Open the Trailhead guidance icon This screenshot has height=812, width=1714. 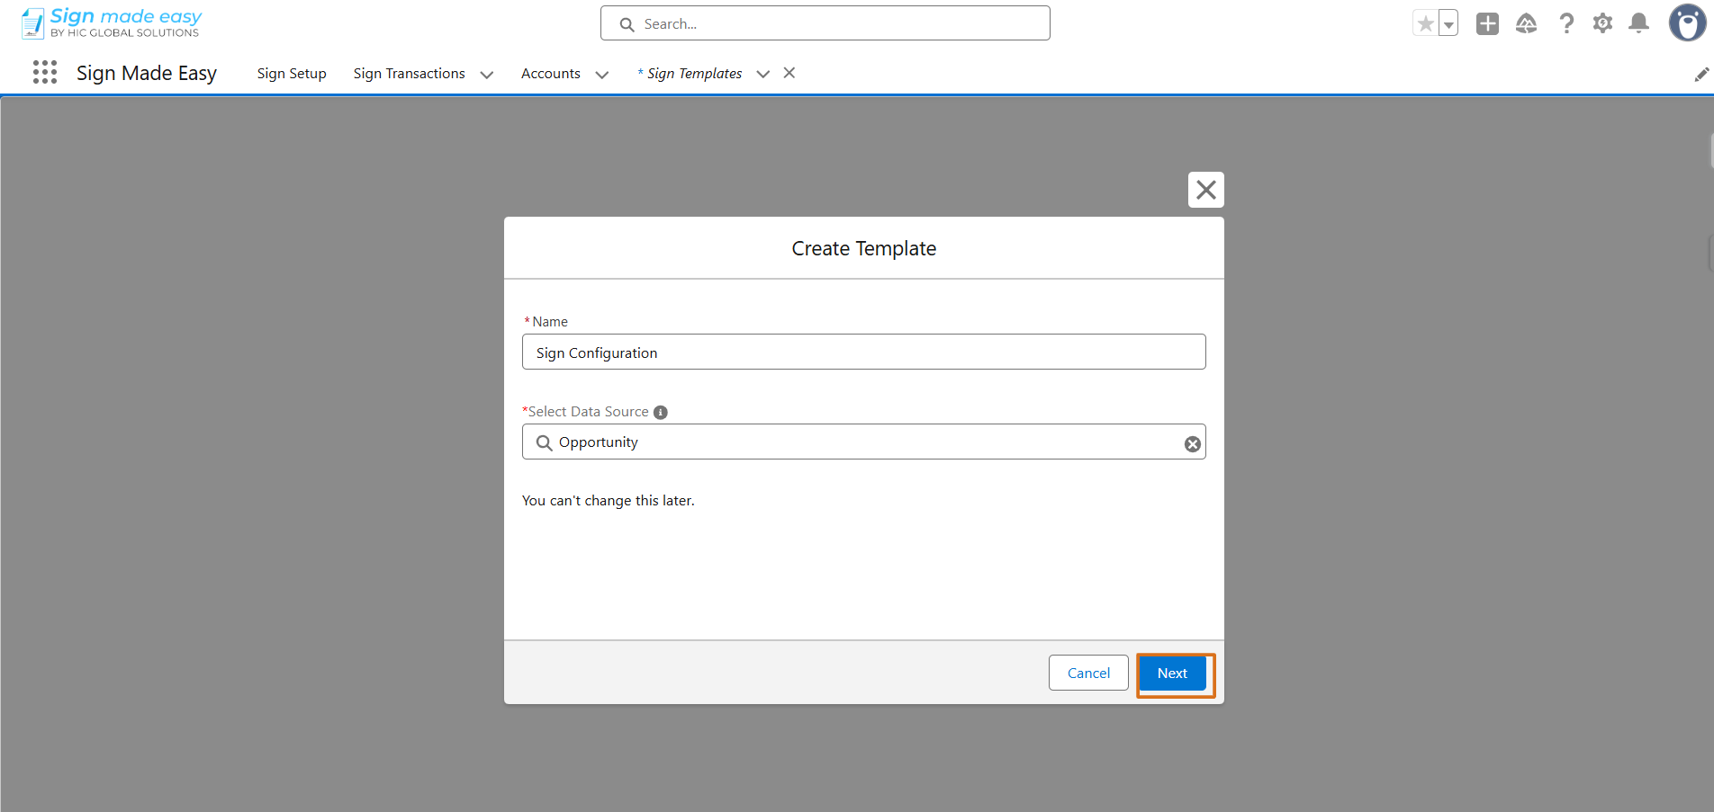1527,23
